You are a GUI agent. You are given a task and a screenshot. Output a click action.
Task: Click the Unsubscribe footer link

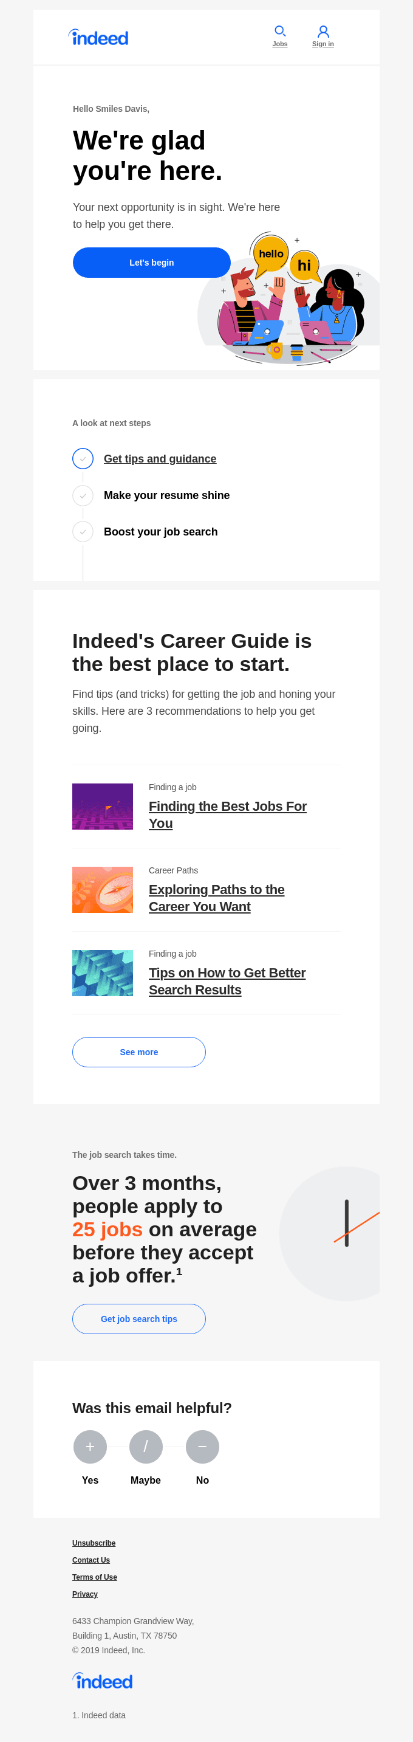(x=94, y=1543)
